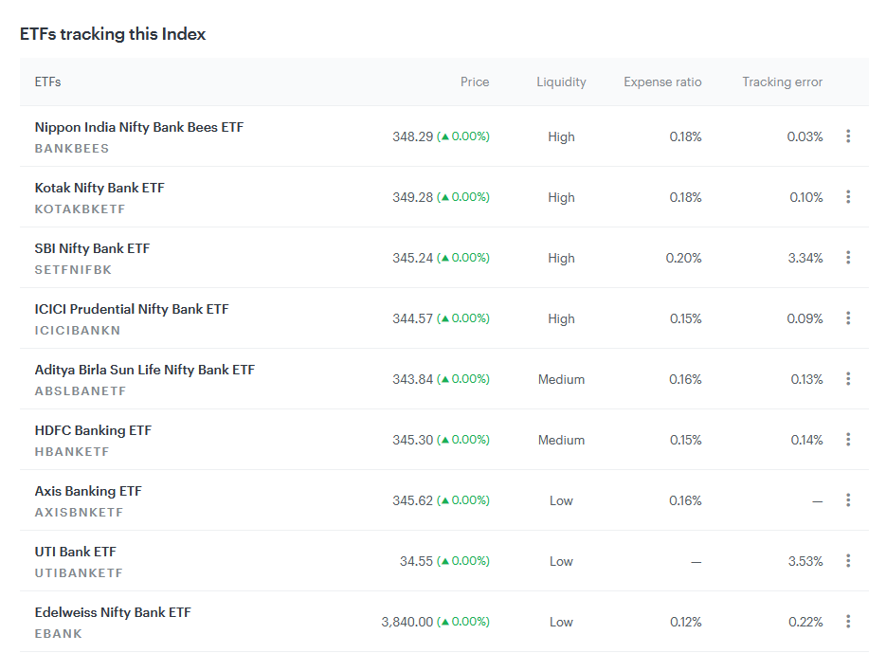
Task: Click the 345.30 price value
Action: pos(413,440)
